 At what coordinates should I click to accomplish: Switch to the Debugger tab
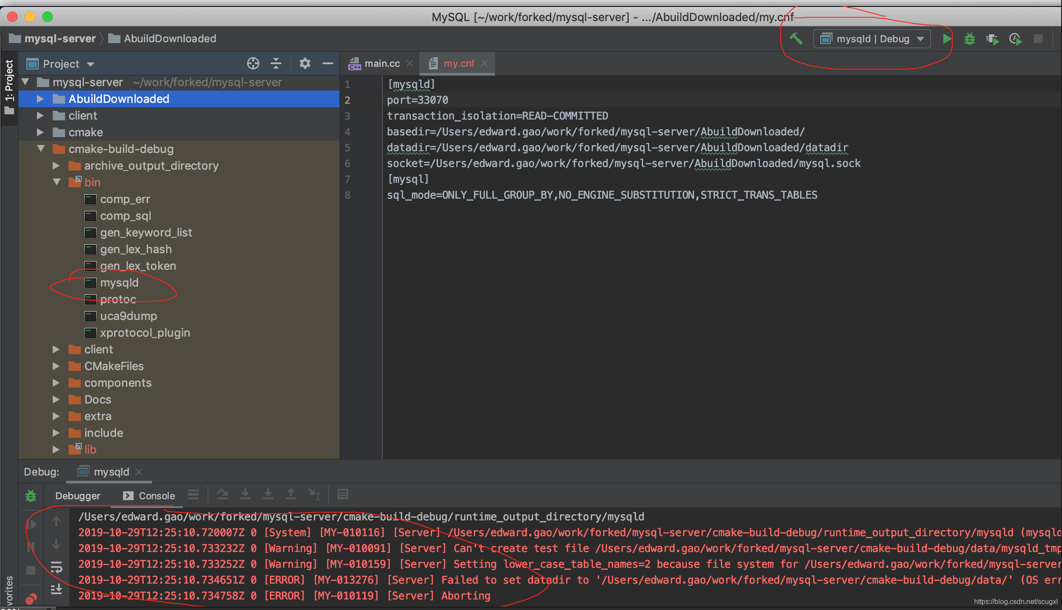click(77, 496)
